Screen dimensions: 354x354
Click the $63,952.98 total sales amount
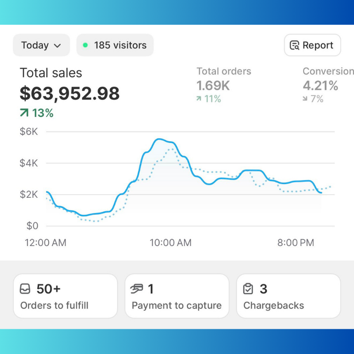(69, 94)
